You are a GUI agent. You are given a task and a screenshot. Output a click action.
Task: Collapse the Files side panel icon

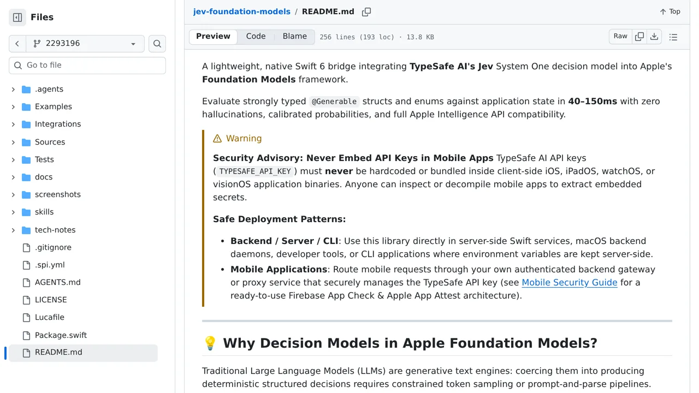17,17
